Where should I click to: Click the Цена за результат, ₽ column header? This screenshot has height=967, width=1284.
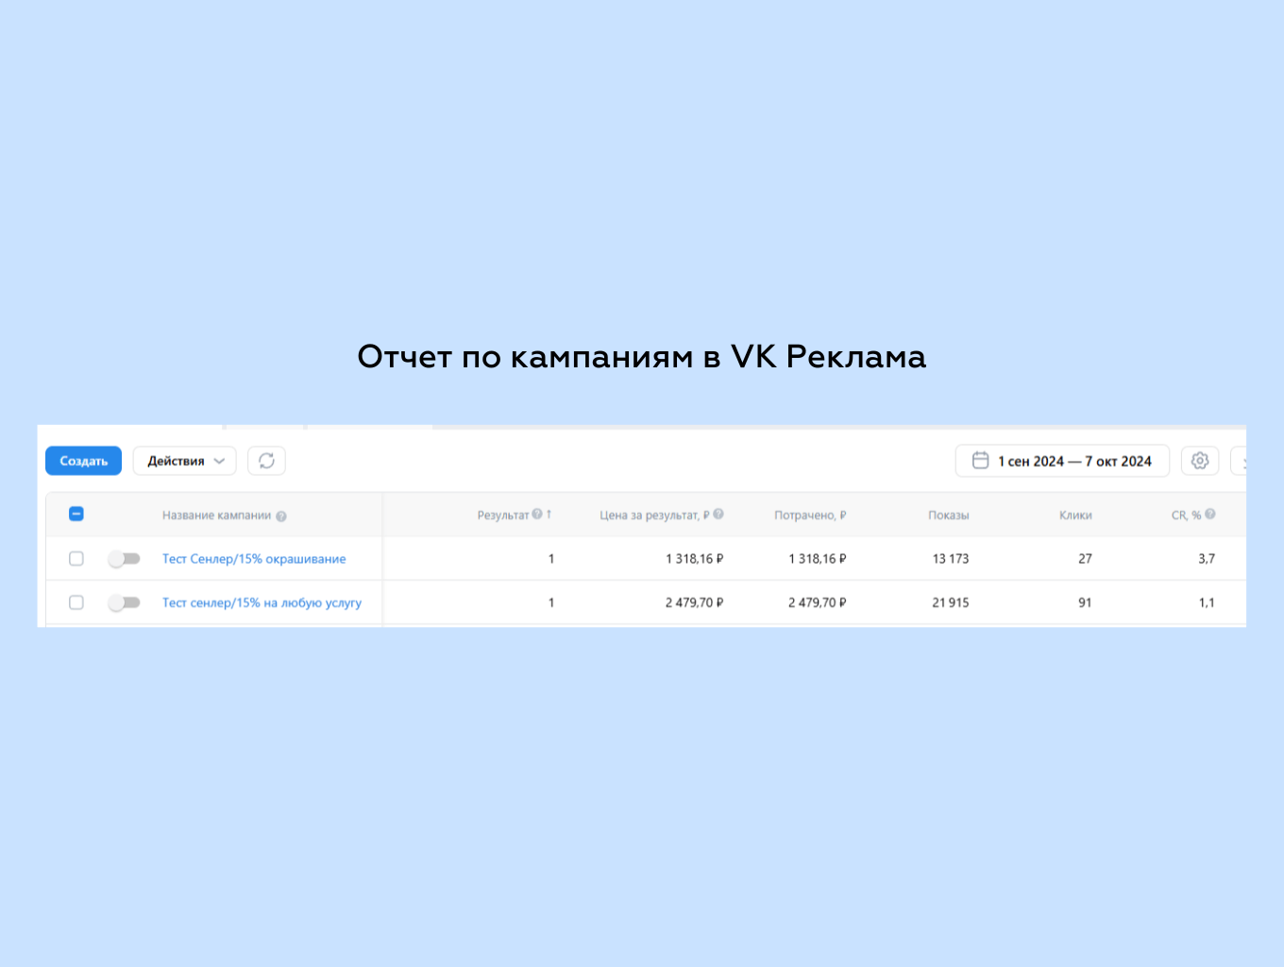pyautogui.click(x=654, y=516)
